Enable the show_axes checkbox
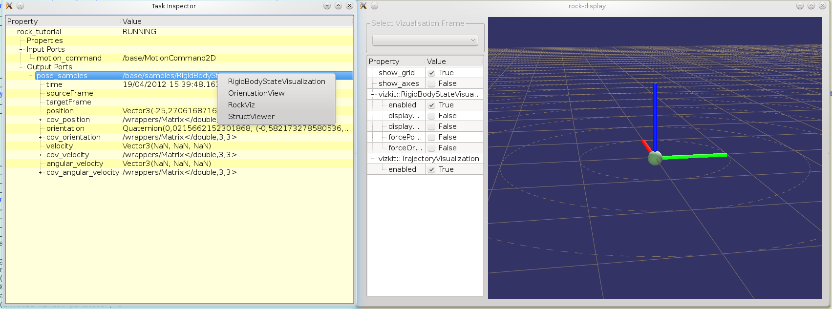This screenshot has height=309, width=832. [431, 83]
